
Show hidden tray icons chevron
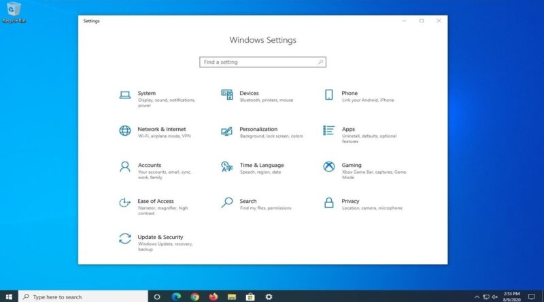pos(477,297)
